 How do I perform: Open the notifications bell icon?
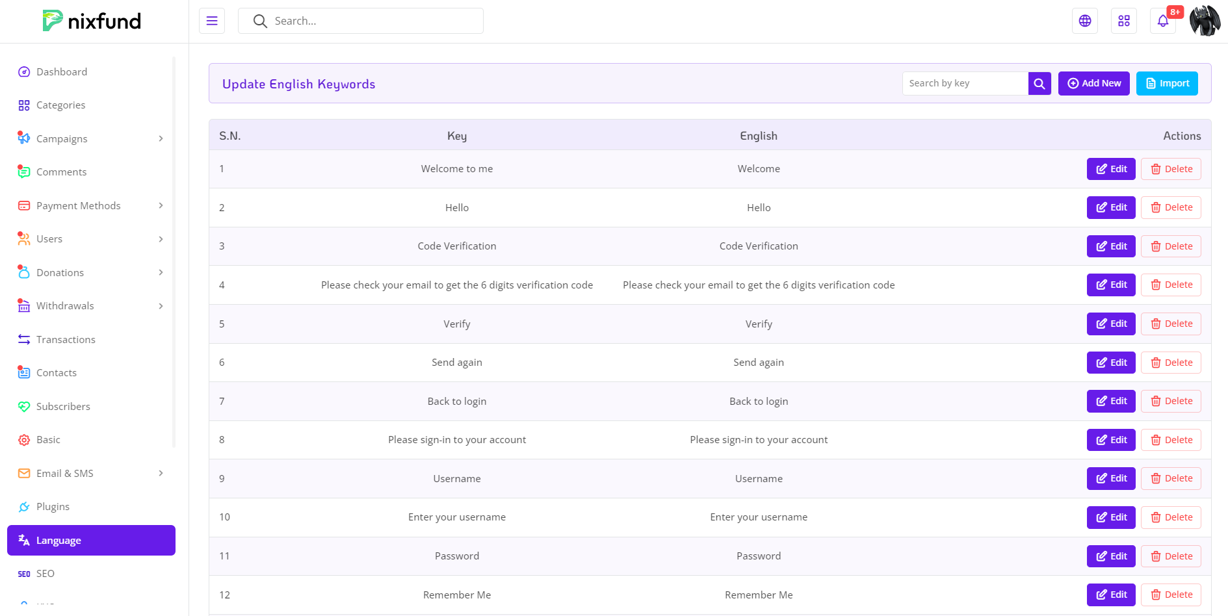point(1163,21)
